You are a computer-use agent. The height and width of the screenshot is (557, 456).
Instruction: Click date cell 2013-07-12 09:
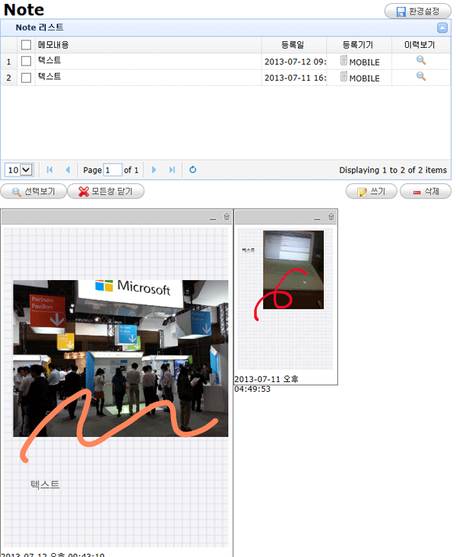pos(295,62)
